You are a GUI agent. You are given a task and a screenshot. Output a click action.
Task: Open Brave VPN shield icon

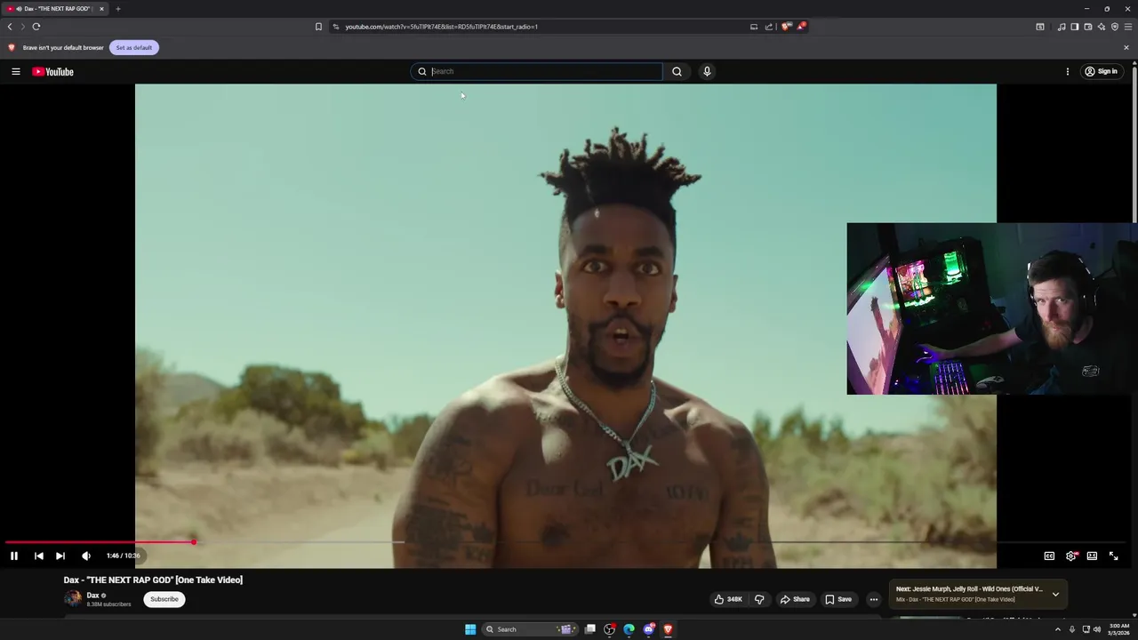point(1114,27)
